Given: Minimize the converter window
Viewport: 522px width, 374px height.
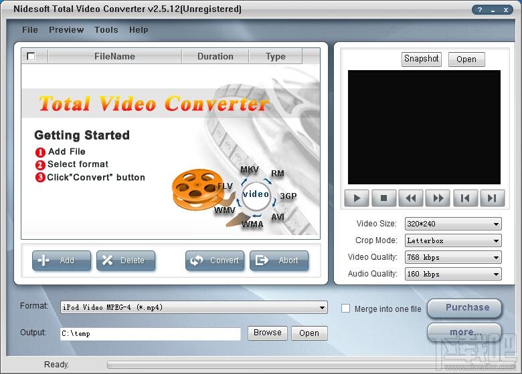Looking at the screenshot, I should 493,10.
